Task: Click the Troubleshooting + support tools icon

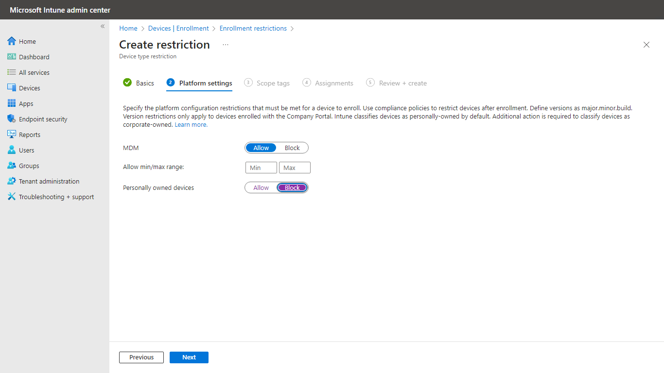Action: 12,197
